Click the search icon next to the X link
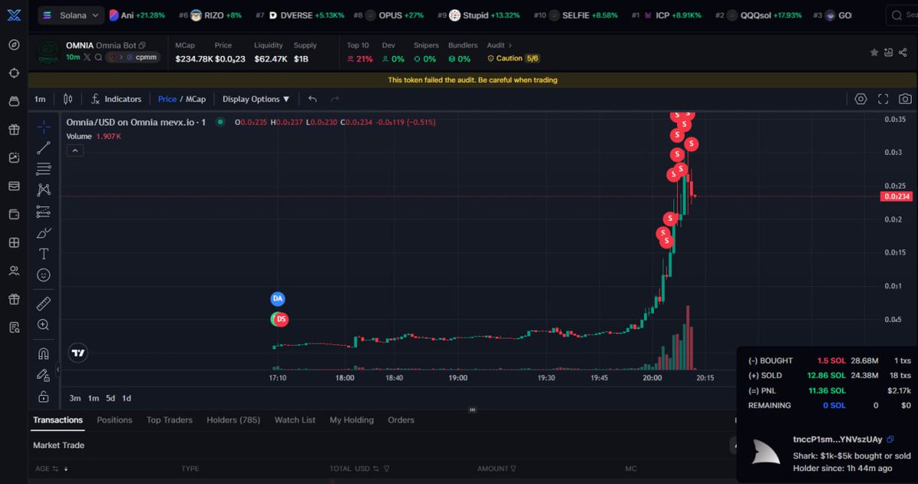The width and height of the screenshot is (918, 484). point(98,57)
